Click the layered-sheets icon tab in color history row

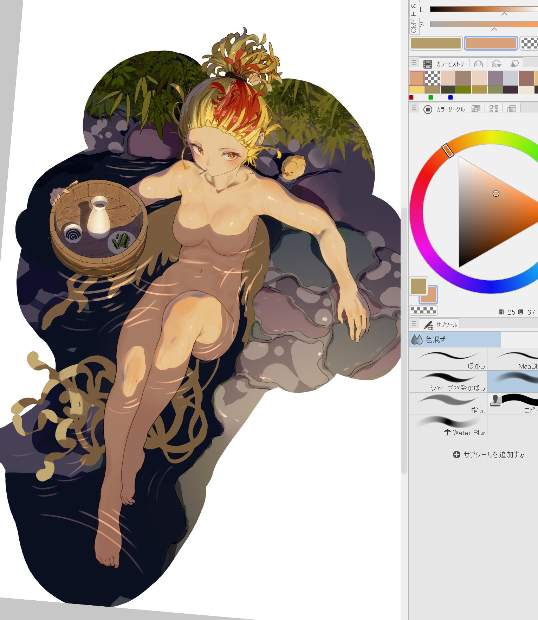[x=496, y=64]
